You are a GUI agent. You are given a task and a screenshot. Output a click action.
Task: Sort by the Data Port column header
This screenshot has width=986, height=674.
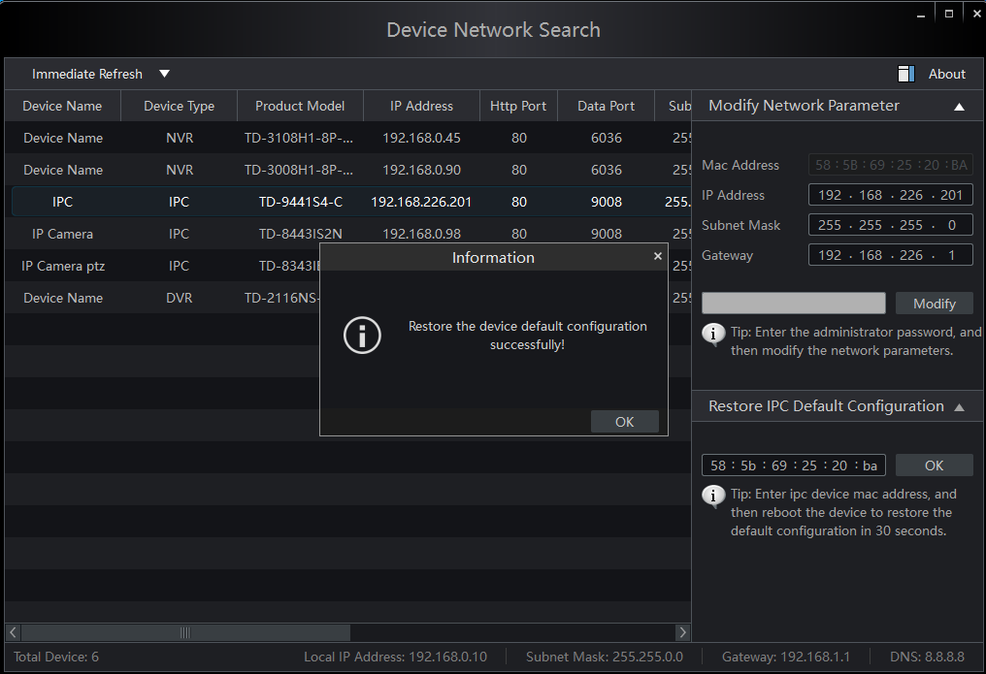(607, 106)
